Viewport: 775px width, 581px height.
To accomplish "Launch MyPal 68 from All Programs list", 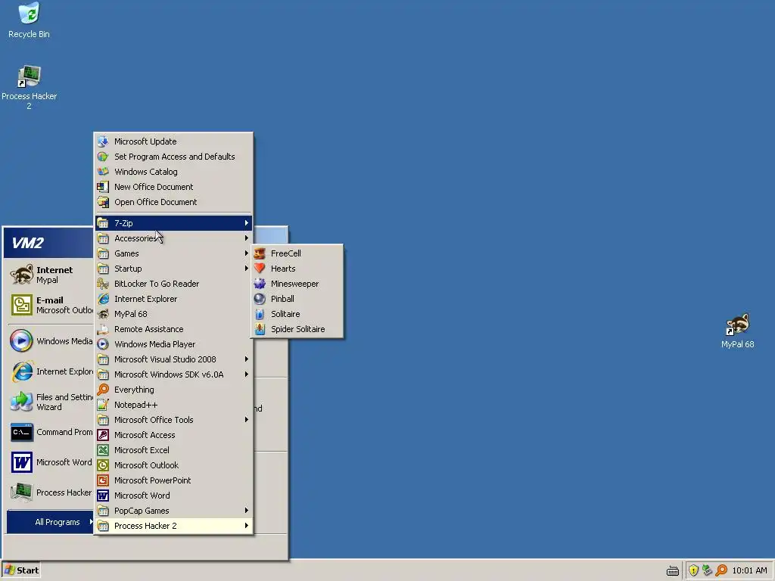I will point(173,314).
